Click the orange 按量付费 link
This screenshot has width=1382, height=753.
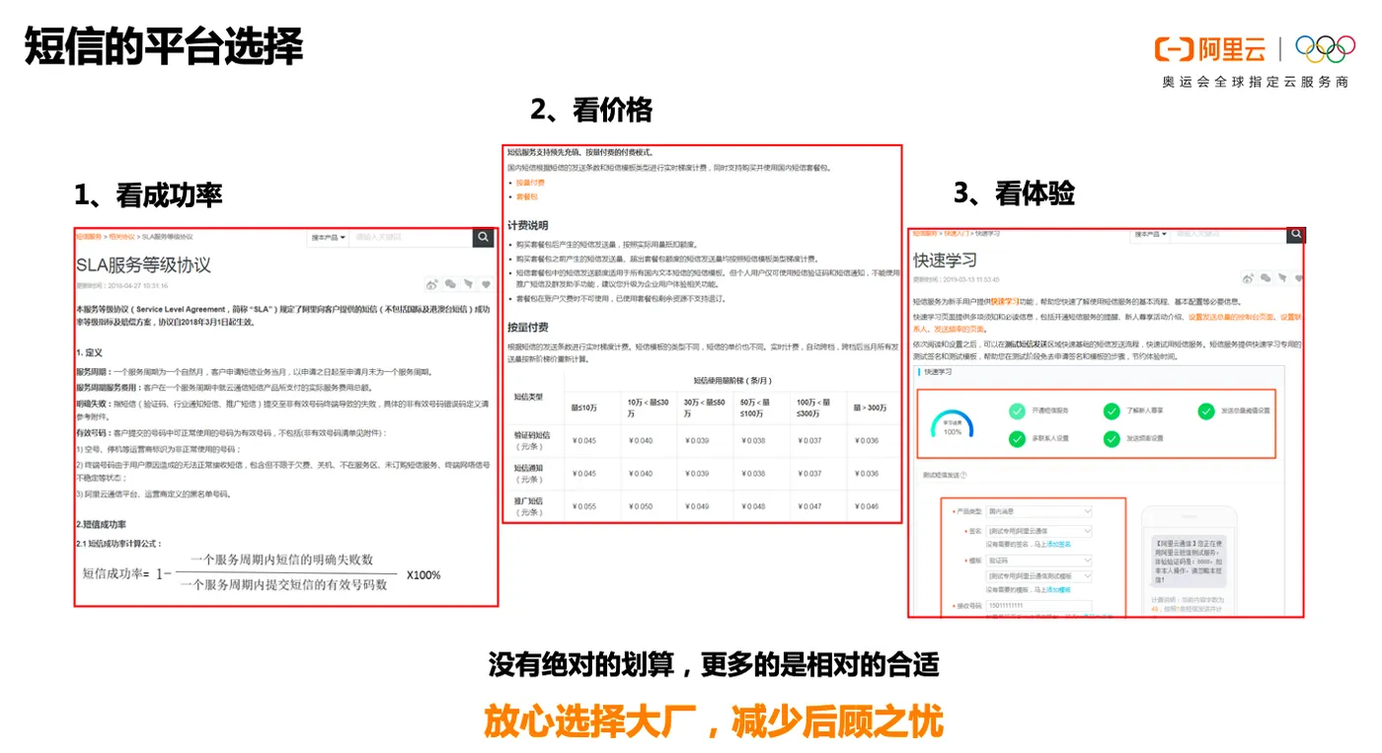click(530, 183)
